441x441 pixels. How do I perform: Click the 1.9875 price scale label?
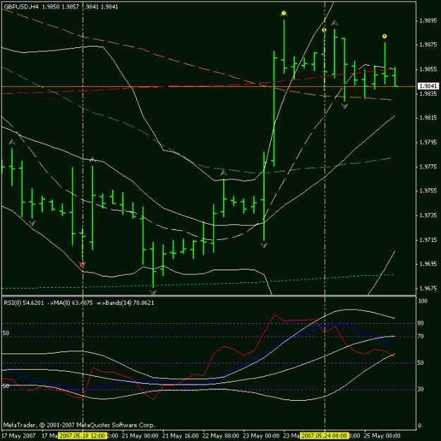click(428, 44)
